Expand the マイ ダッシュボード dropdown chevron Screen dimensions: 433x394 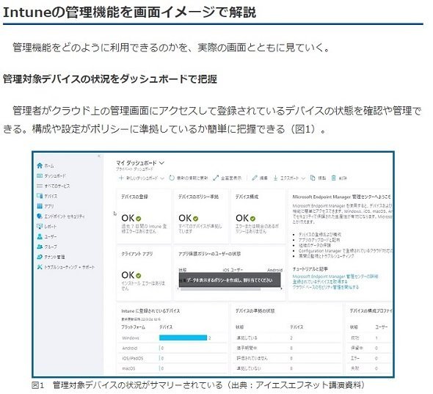(161, 163)
